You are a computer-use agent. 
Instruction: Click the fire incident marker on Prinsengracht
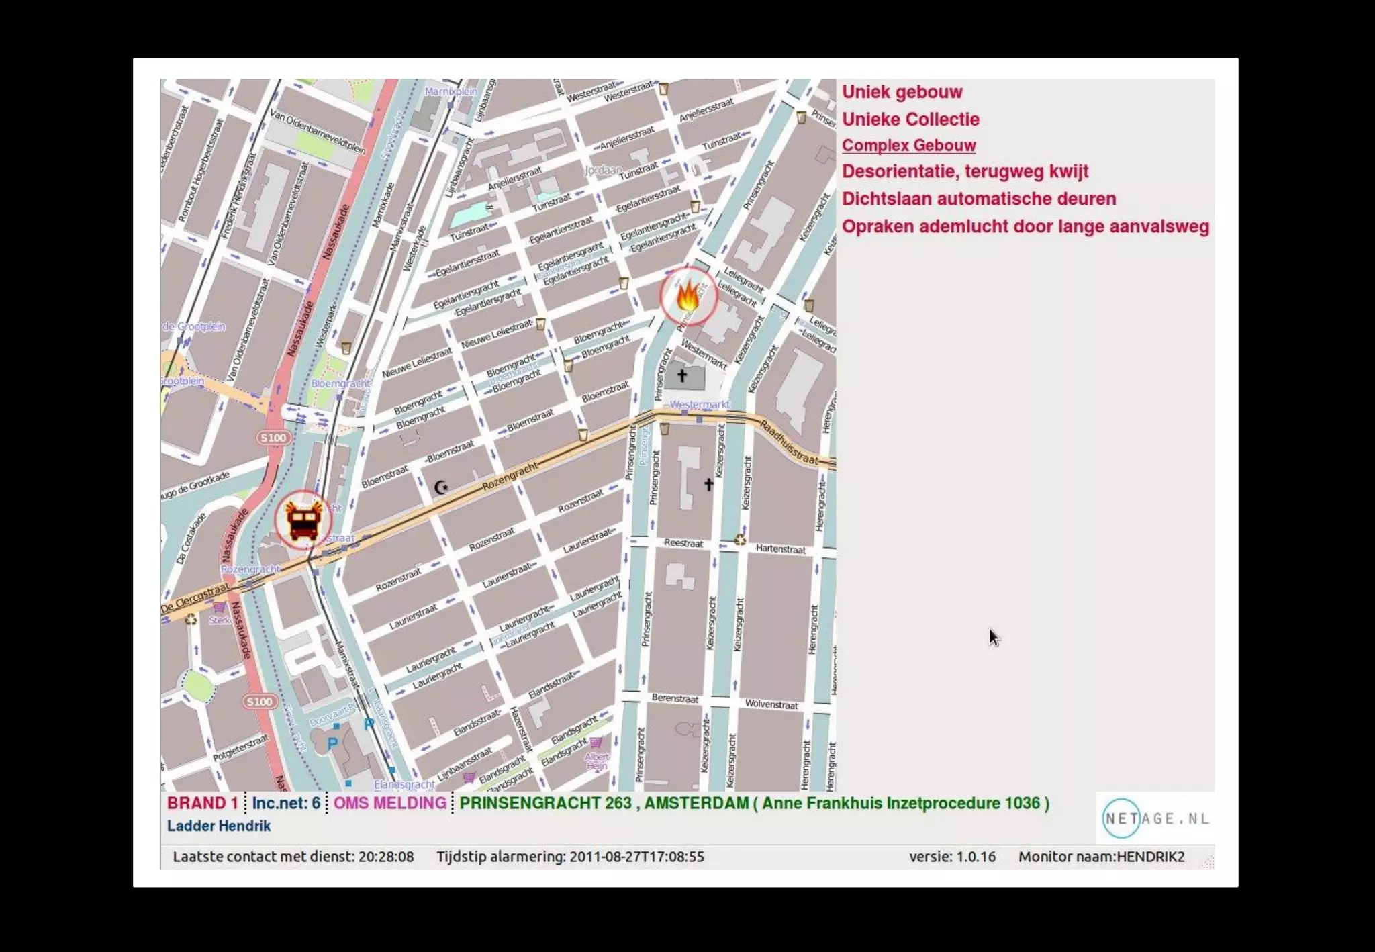tap(688, 297)
